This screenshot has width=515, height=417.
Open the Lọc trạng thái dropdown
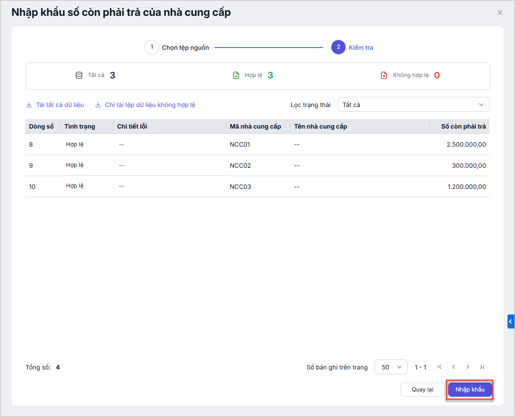pyautogui.click(x=413, y=105)
